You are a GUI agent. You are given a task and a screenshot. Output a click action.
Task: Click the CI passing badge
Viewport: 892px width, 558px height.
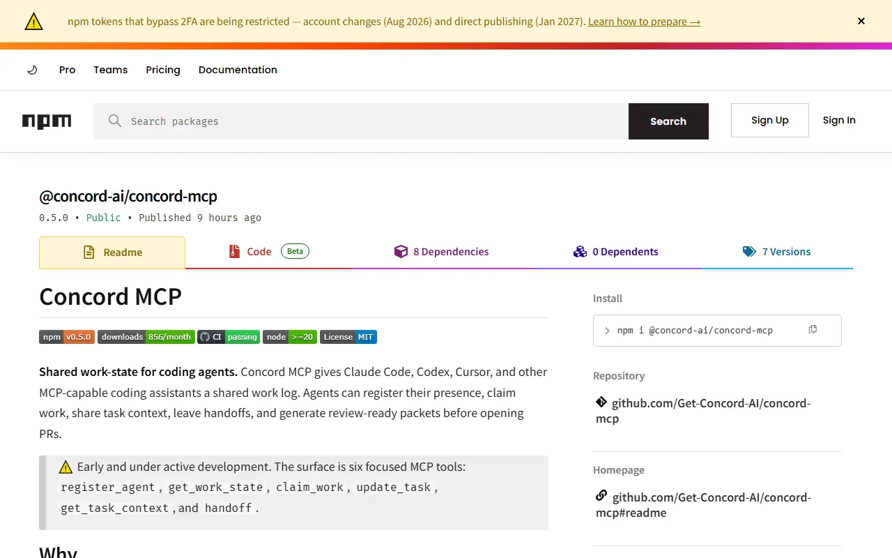coord(229,337)
